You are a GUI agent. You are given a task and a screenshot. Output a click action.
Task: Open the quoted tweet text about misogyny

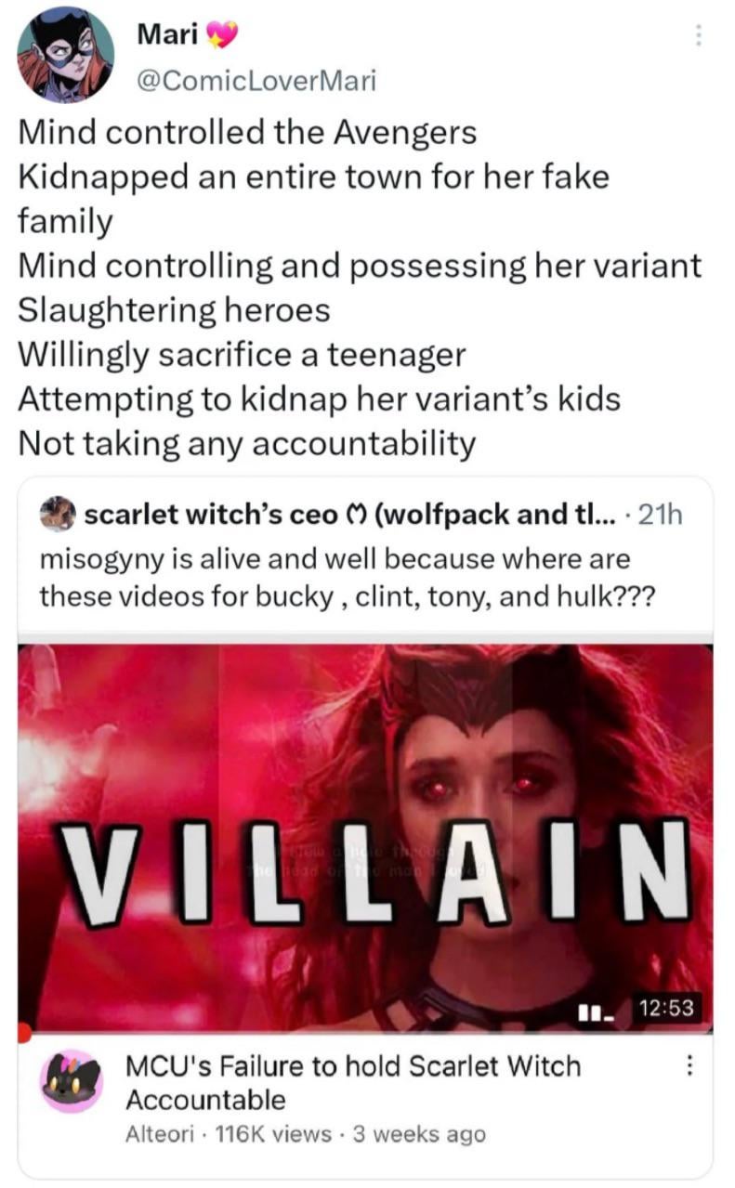[347, 576]
